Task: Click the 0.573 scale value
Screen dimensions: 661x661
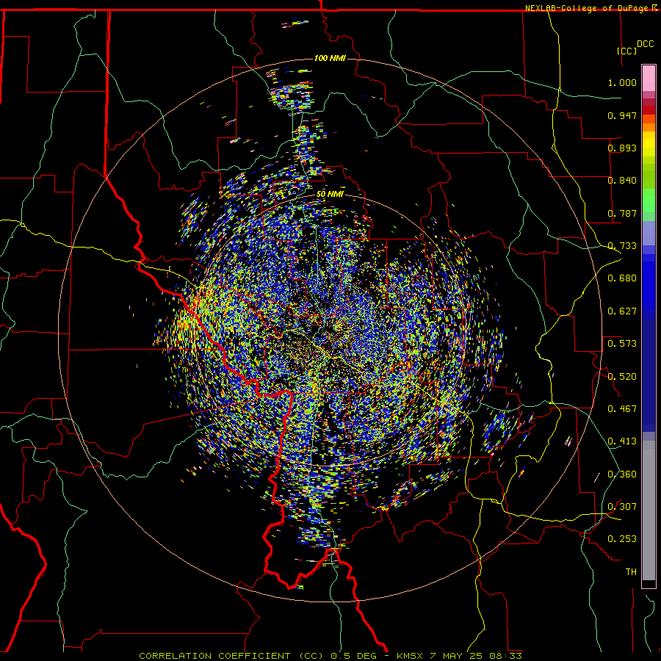Action: point(622,344)
